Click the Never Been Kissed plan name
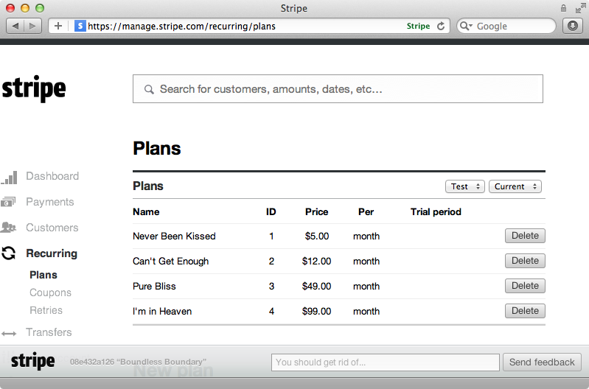 (174, 236)
